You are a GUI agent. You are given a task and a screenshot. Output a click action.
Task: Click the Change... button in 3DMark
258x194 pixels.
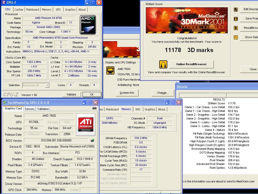(x=163, y=93)
